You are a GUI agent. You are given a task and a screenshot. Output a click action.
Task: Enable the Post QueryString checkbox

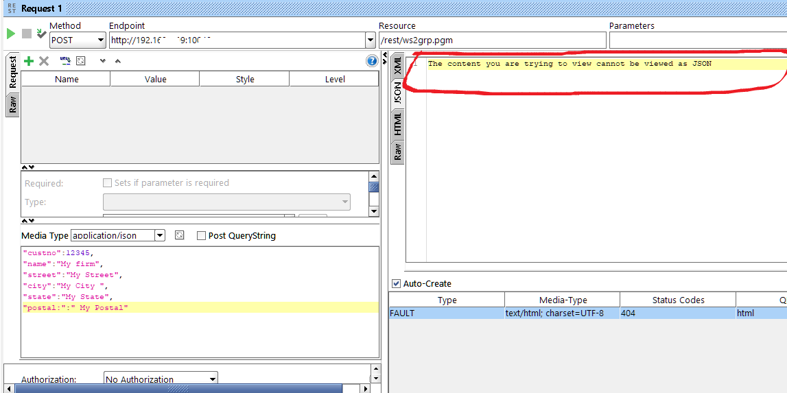pyautogui.click(x=201, y=235)
